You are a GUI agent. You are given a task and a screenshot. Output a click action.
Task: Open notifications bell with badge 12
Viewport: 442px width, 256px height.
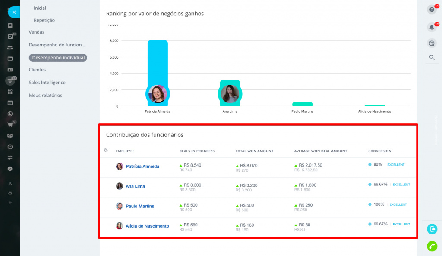click(x=432, y=27)
